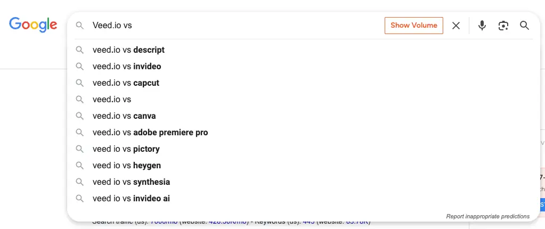This screenshot has width=545, height=229.
Task: Select veed.io vs adobe premiere pro
Action: pos(304,133)
